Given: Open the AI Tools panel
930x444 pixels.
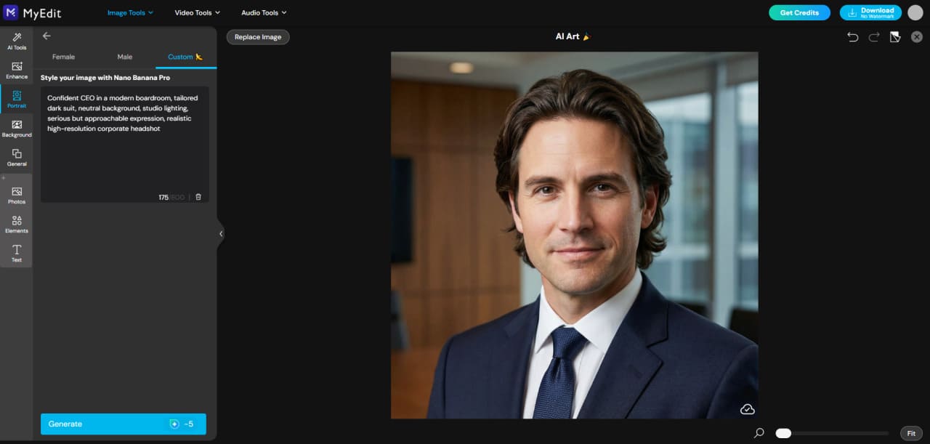Looking at the screenshot, I should pyautogui.click(x=16, y=41).
